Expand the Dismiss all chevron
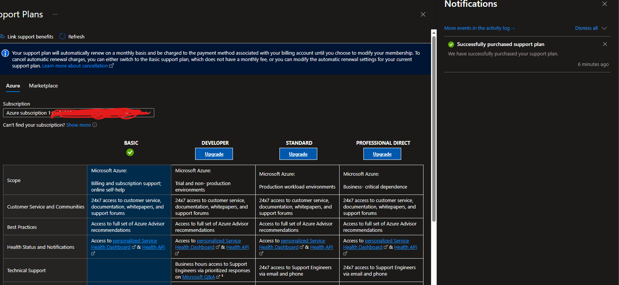The image size is (619, 285). click(604, 28)
